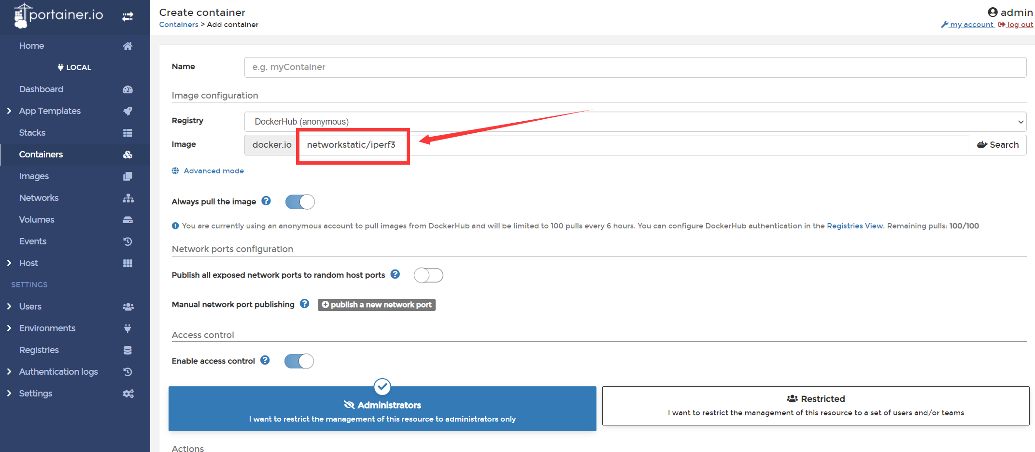Open the Registry DockerHub dropdown

pyautogui.click(x=635, y=122)
